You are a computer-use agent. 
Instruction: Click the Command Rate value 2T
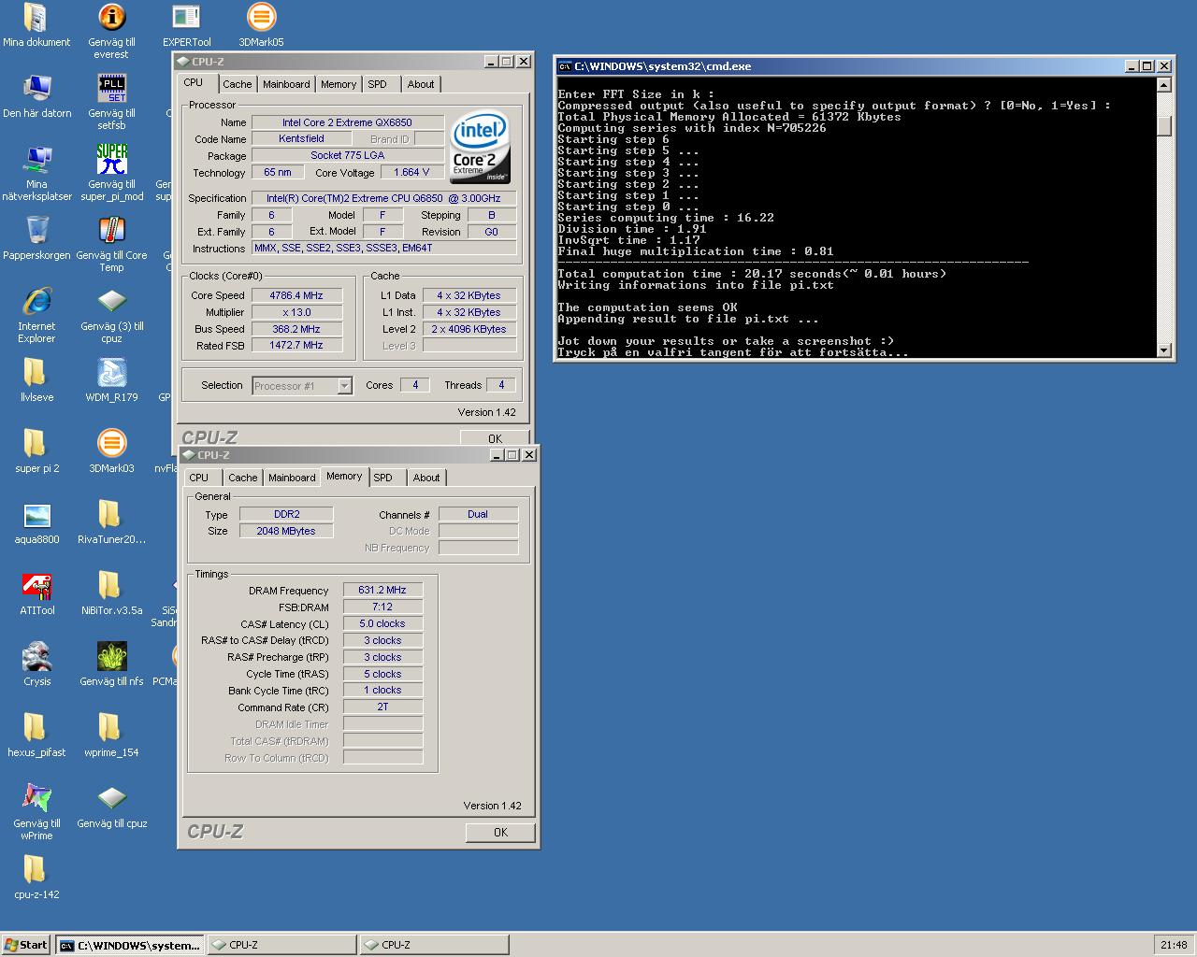click(x=382, y=707)
